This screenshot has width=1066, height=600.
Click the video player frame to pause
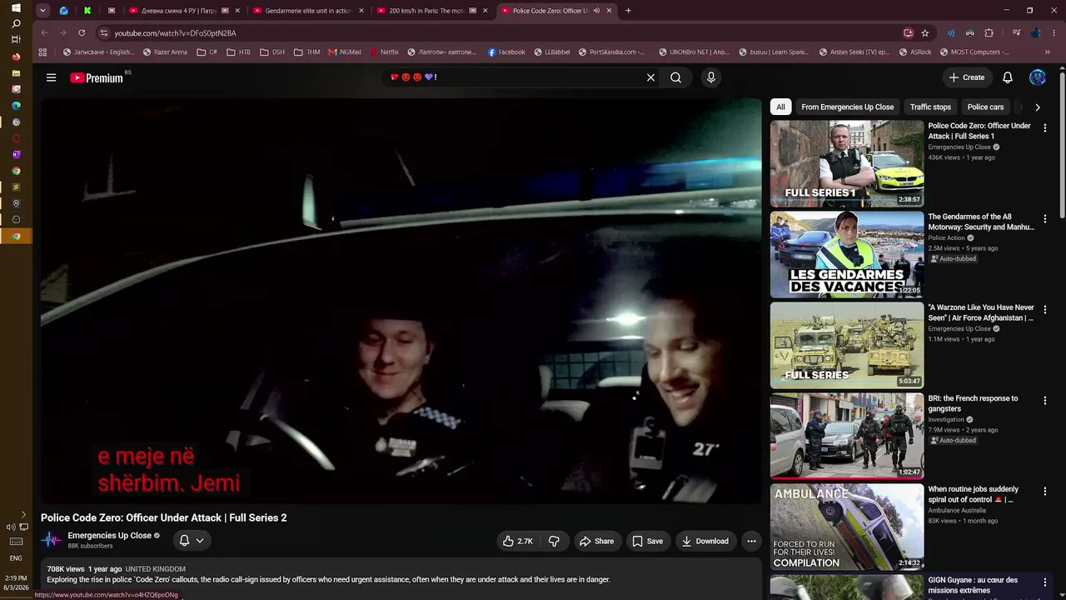click(x=401, y=301)
